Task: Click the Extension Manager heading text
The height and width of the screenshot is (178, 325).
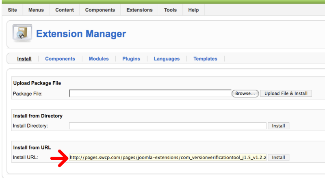Action: [81, 34]
